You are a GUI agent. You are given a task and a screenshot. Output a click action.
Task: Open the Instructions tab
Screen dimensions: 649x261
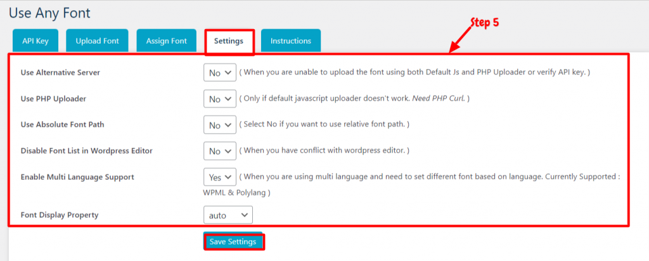290,41
